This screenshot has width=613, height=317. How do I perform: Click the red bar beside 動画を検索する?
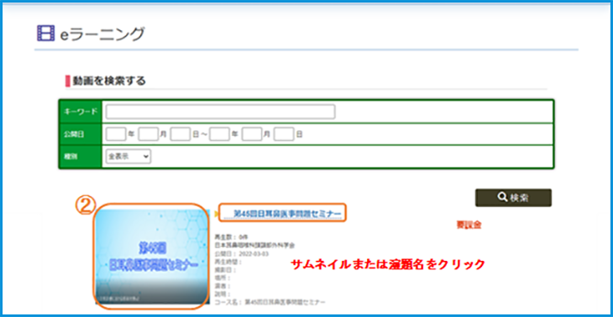(x=68, y=81)
